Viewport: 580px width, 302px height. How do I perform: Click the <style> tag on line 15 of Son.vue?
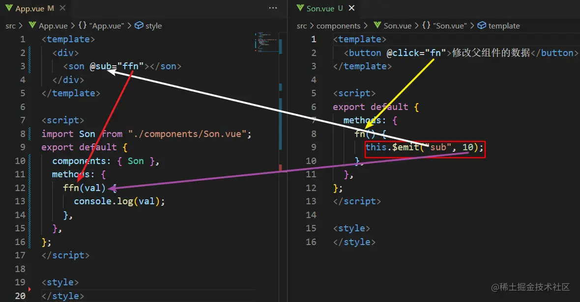[x=351, y=228]
